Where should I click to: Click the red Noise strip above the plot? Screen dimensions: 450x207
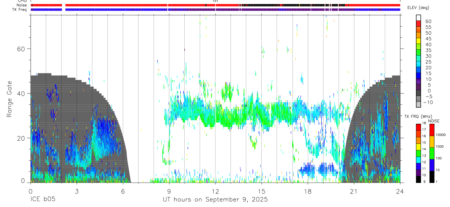215,5
